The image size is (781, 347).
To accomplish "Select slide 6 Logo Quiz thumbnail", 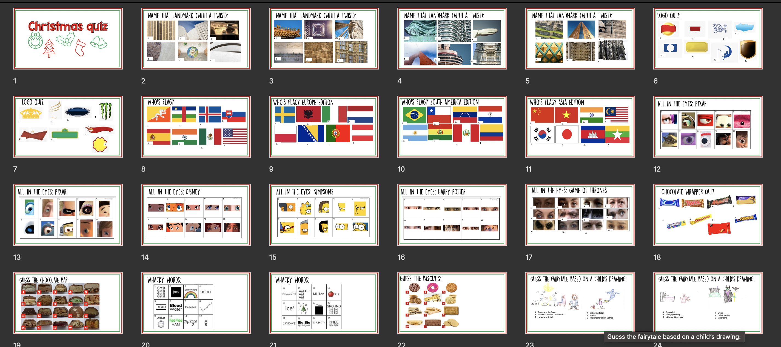I will (x=708, y=39).
